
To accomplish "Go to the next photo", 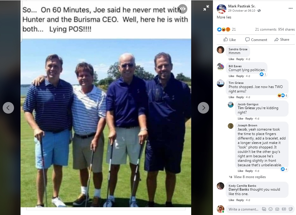I will 203,108.
